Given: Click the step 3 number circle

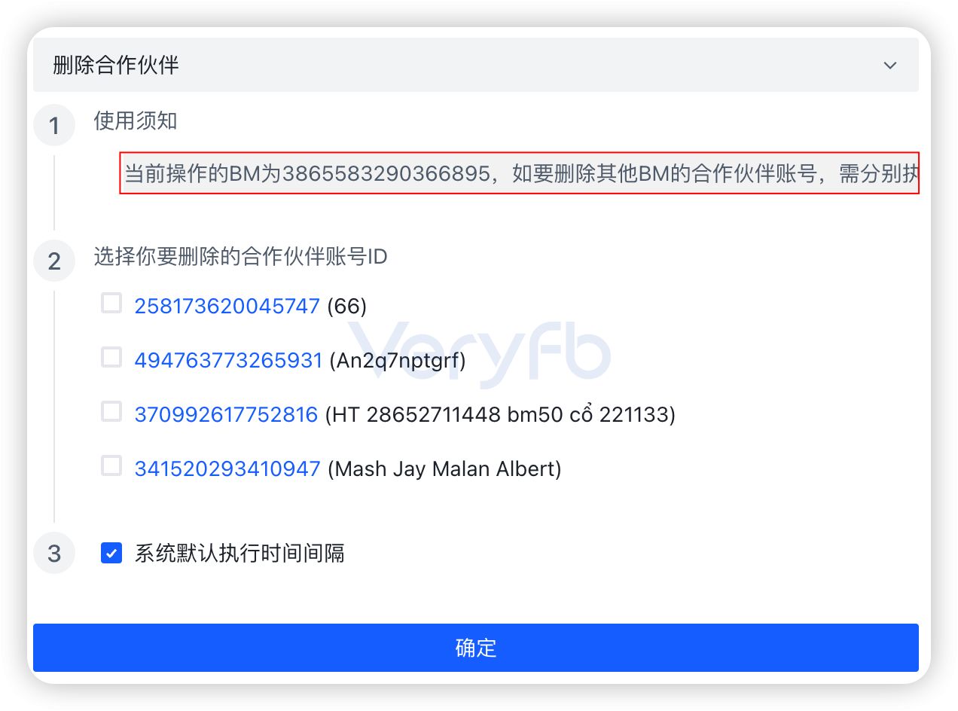Looking at the screenshot, I should point(54,554).
